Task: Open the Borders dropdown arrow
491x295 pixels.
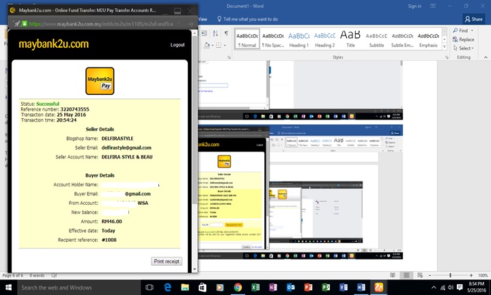Action: point(225,45)
